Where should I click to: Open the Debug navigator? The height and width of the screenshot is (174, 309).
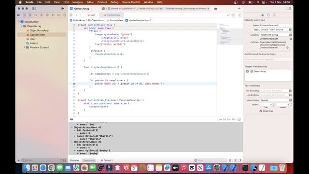[x=53, y=15]
